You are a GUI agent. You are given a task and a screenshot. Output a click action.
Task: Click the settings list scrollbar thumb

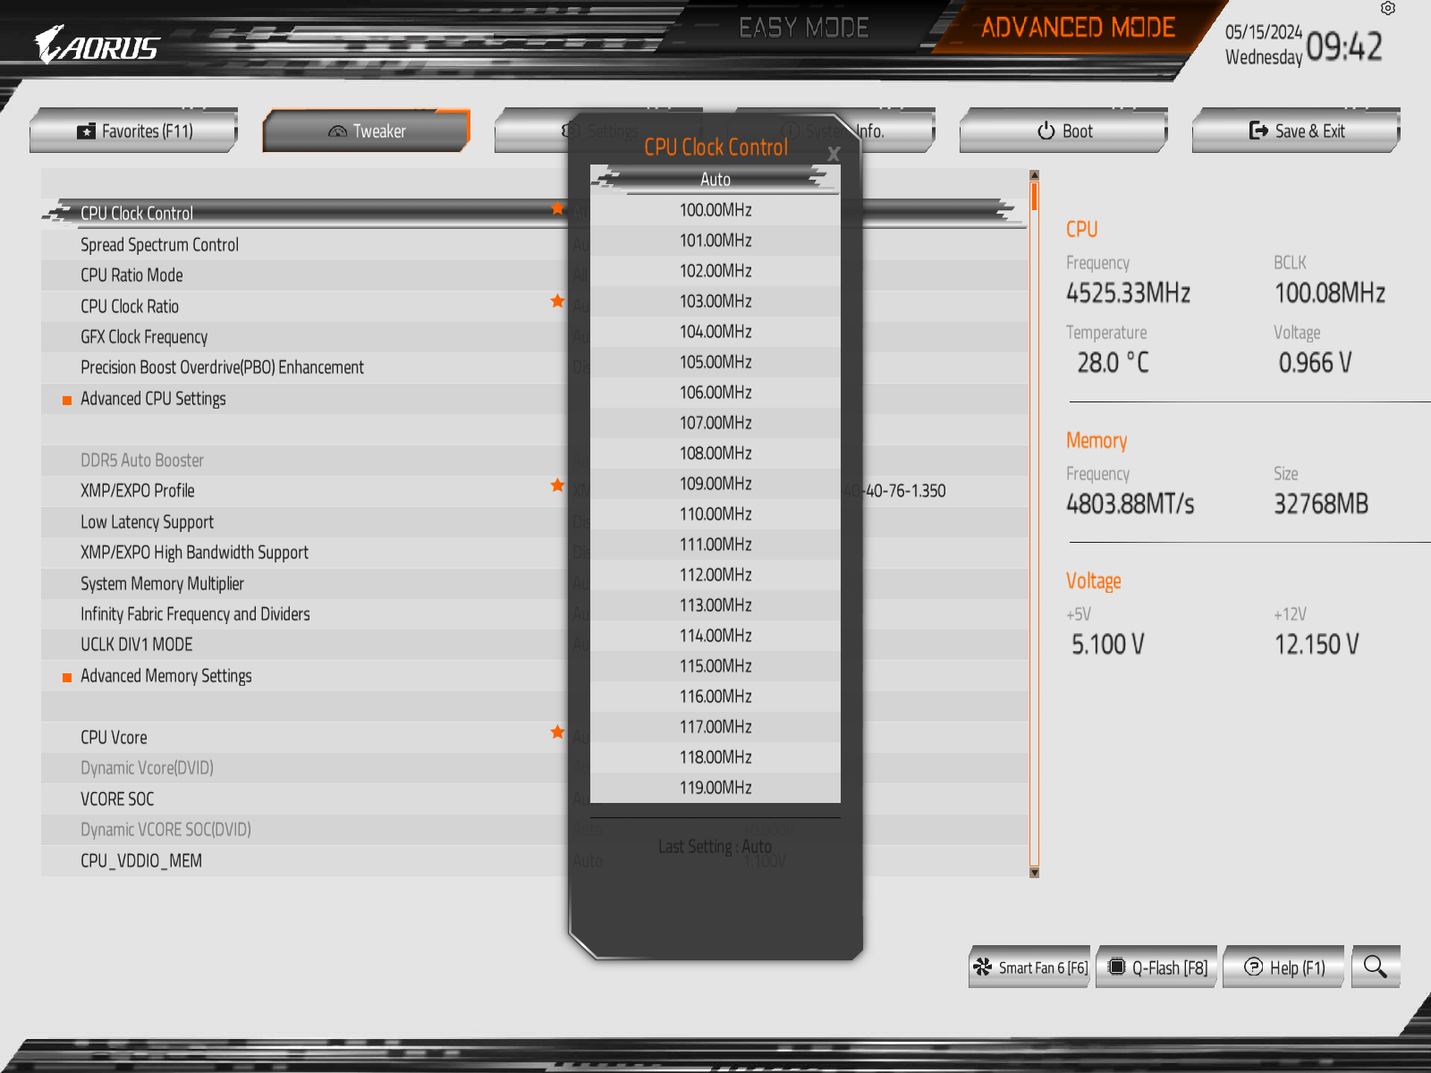1034,197
